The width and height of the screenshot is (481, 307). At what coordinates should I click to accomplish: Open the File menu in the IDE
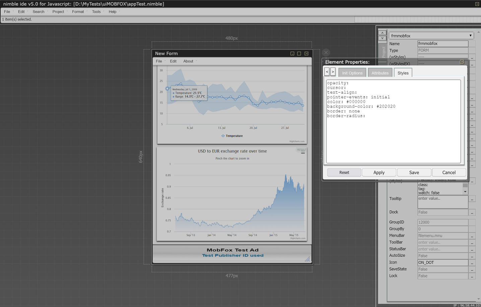click(x=7, y=12)
